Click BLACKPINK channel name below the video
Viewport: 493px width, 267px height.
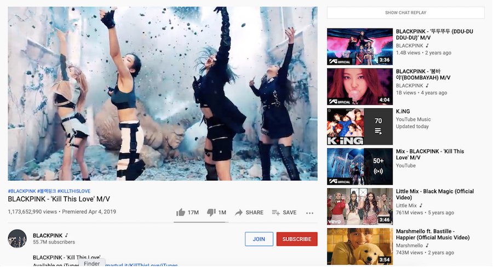tap(48, 235)
